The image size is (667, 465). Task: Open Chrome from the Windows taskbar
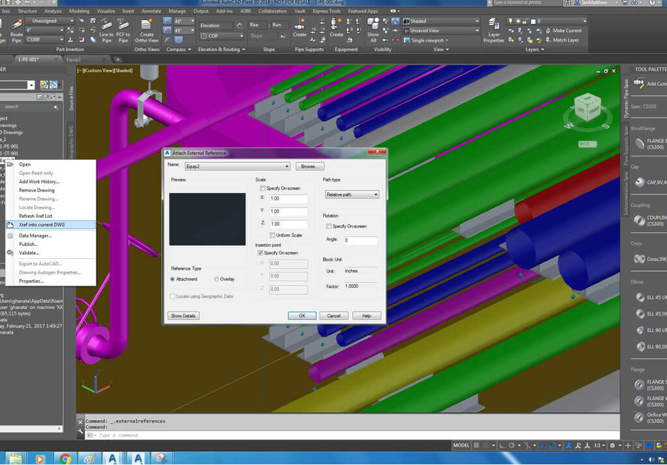pyautogui.click(x=65, y=458)
